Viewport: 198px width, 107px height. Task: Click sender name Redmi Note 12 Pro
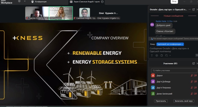[164, 21]
